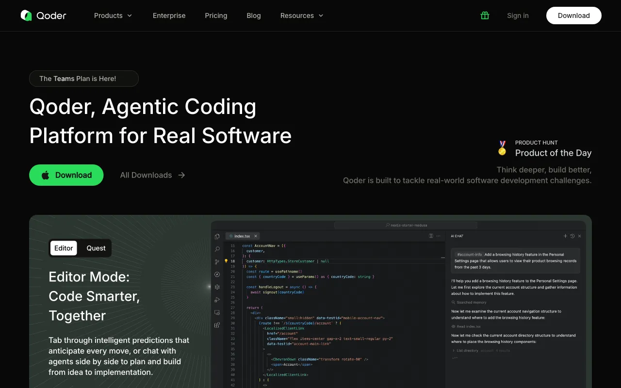
Task: Open Explorer icon in editor sidebar
Action: [x=217, y=236]
